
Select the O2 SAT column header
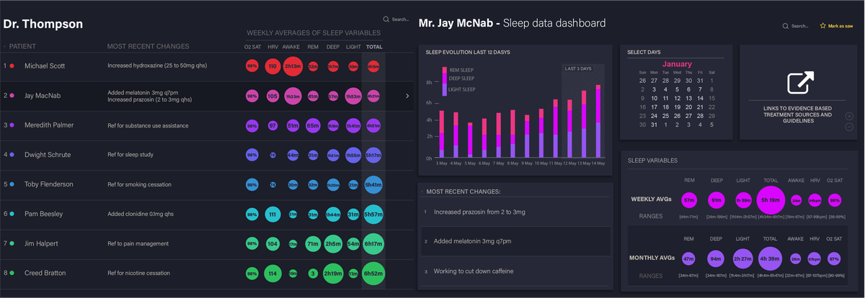pos(252,47)
